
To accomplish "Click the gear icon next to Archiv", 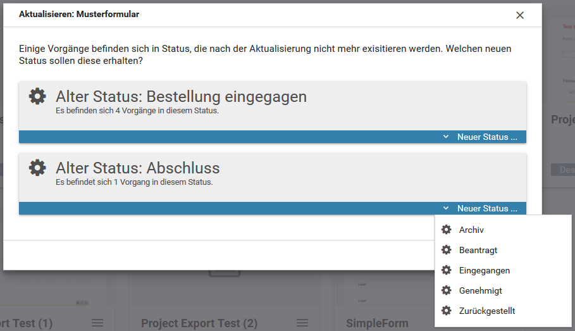I will 447,230.
